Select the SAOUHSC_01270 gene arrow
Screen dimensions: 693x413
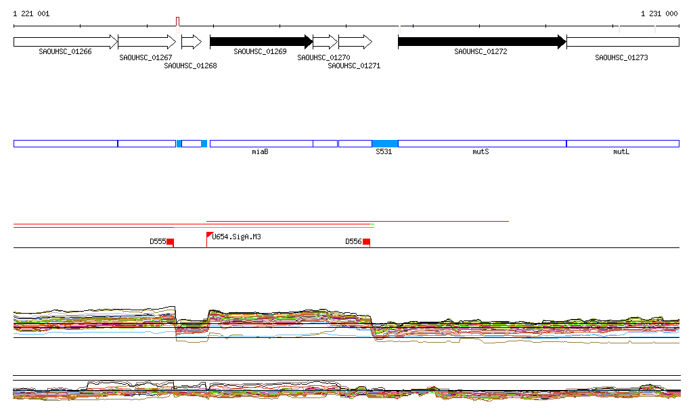tap(326, 42)
